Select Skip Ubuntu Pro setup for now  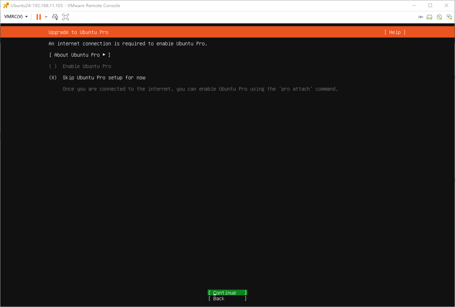tap(97, 77)
